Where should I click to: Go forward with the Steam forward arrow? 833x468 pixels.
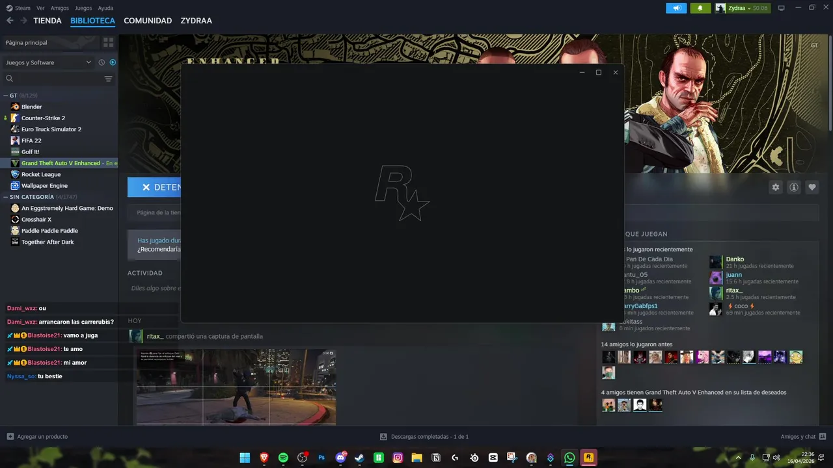[x=23, y=21]
